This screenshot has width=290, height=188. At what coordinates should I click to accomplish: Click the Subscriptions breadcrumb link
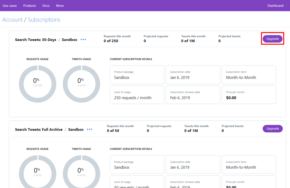tap(44, 20)
